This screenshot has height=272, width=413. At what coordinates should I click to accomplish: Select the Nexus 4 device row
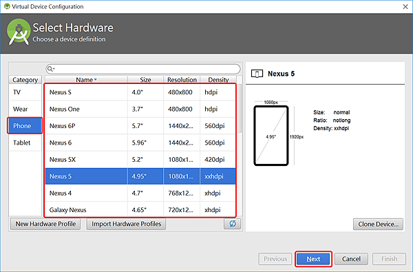(x=140, y=193)
